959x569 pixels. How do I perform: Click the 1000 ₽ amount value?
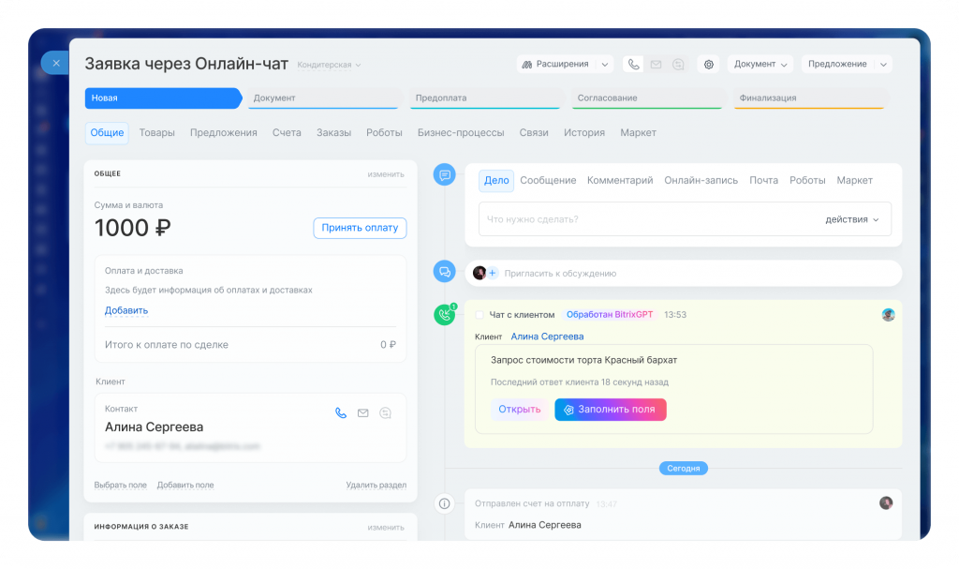(132, 228)
